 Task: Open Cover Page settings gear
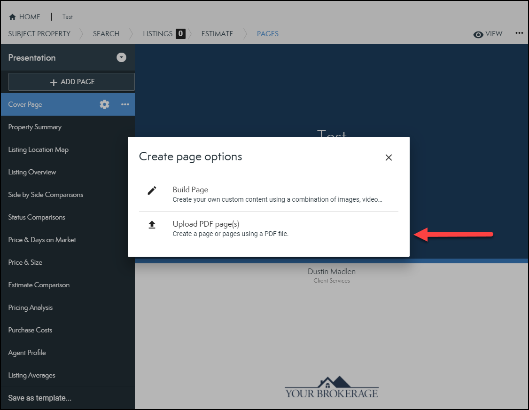104,104
